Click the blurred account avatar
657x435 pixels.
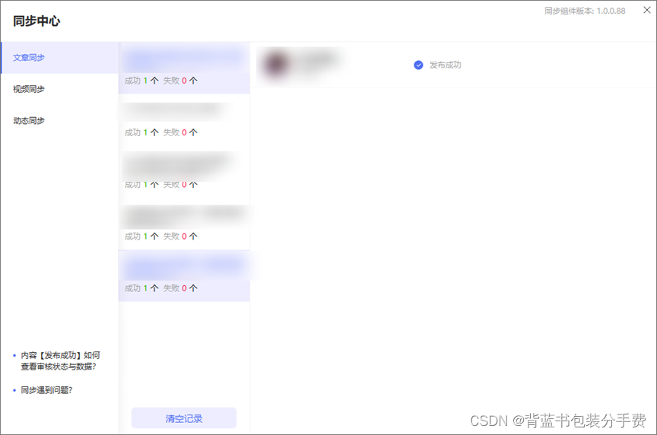[276, 64]
